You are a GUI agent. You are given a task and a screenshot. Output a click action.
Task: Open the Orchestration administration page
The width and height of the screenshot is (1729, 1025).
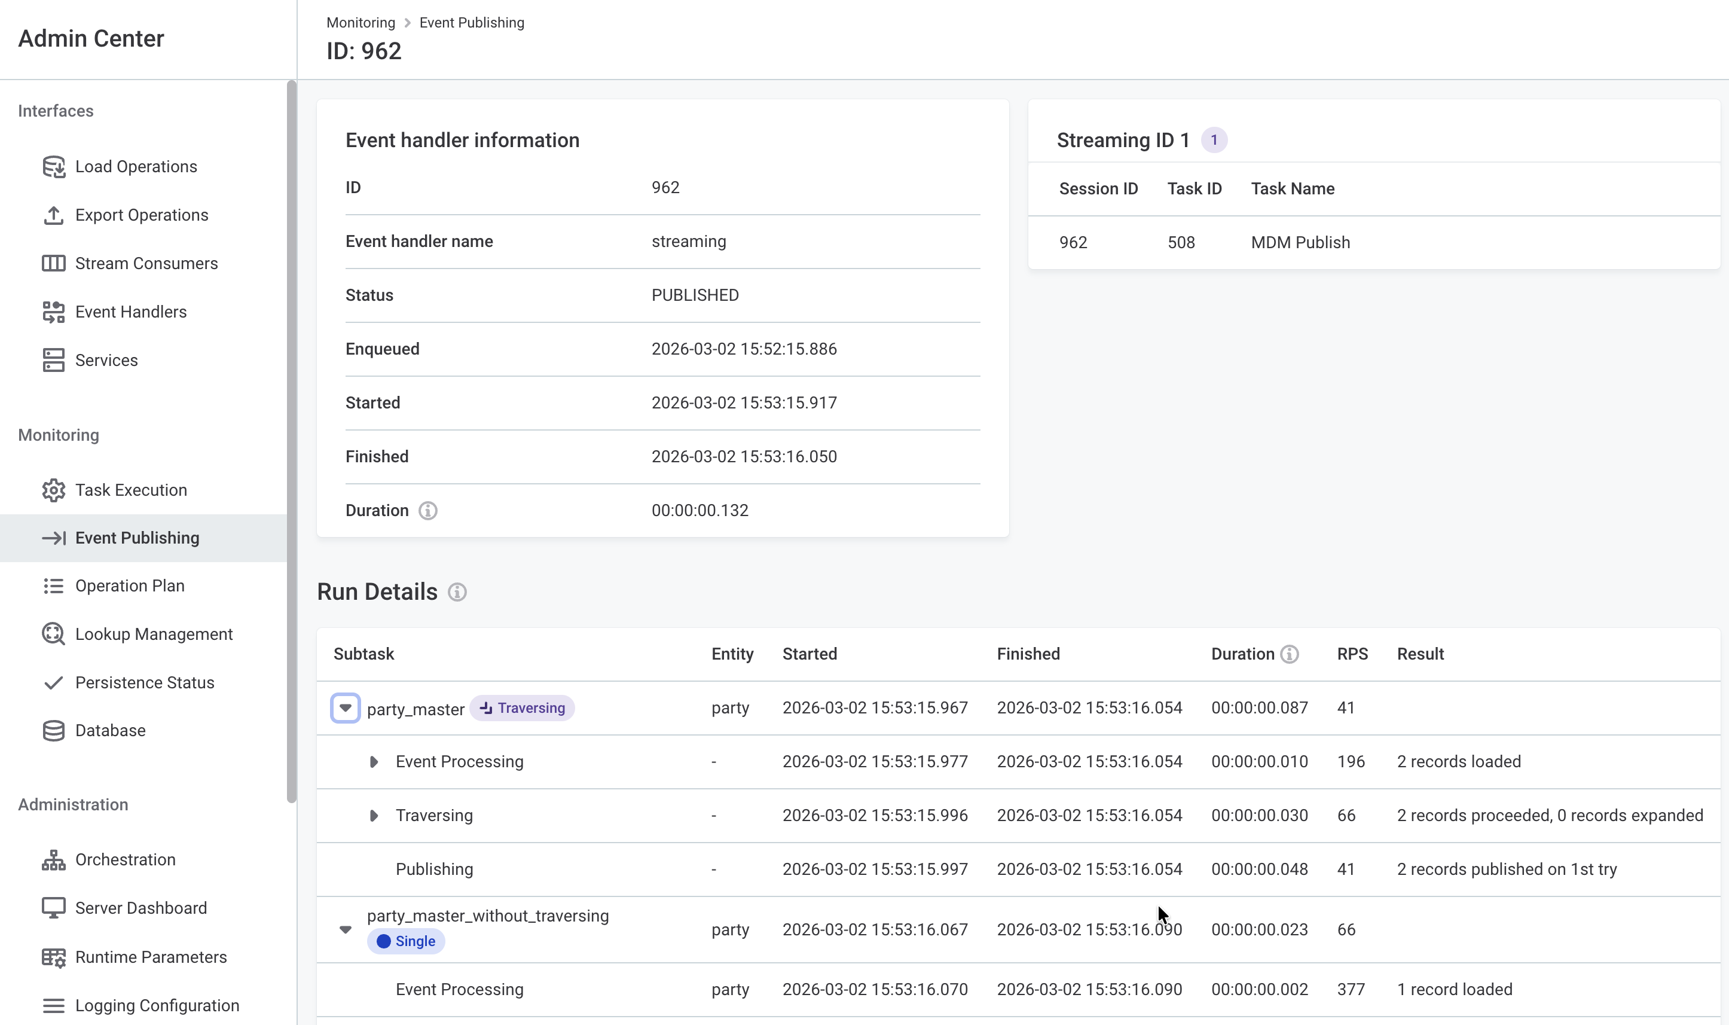(x=126, y=859)
